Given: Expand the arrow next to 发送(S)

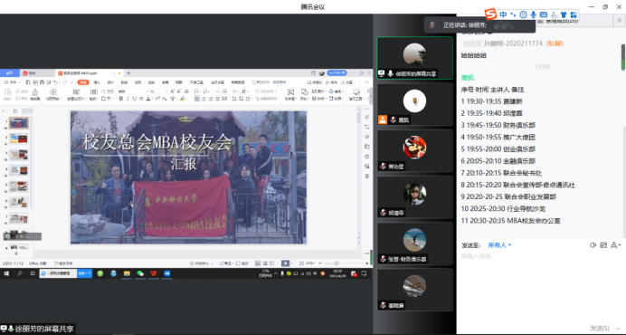Looking at the screenshot, I should [619, 328].
